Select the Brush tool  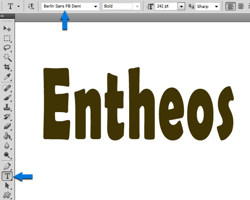click(7, 98)
